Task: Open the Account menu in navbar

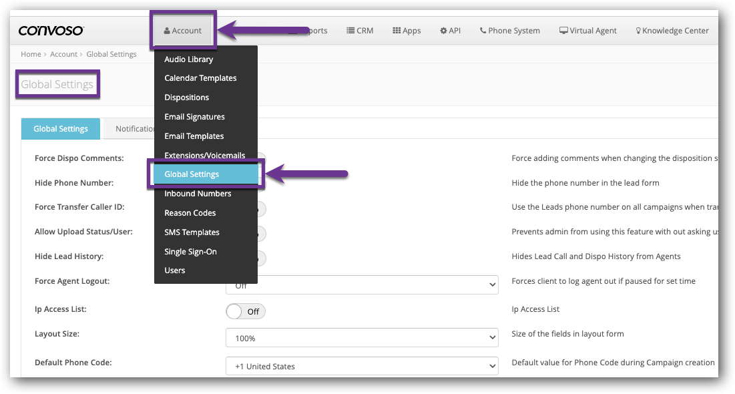Action: click(183, 31)
